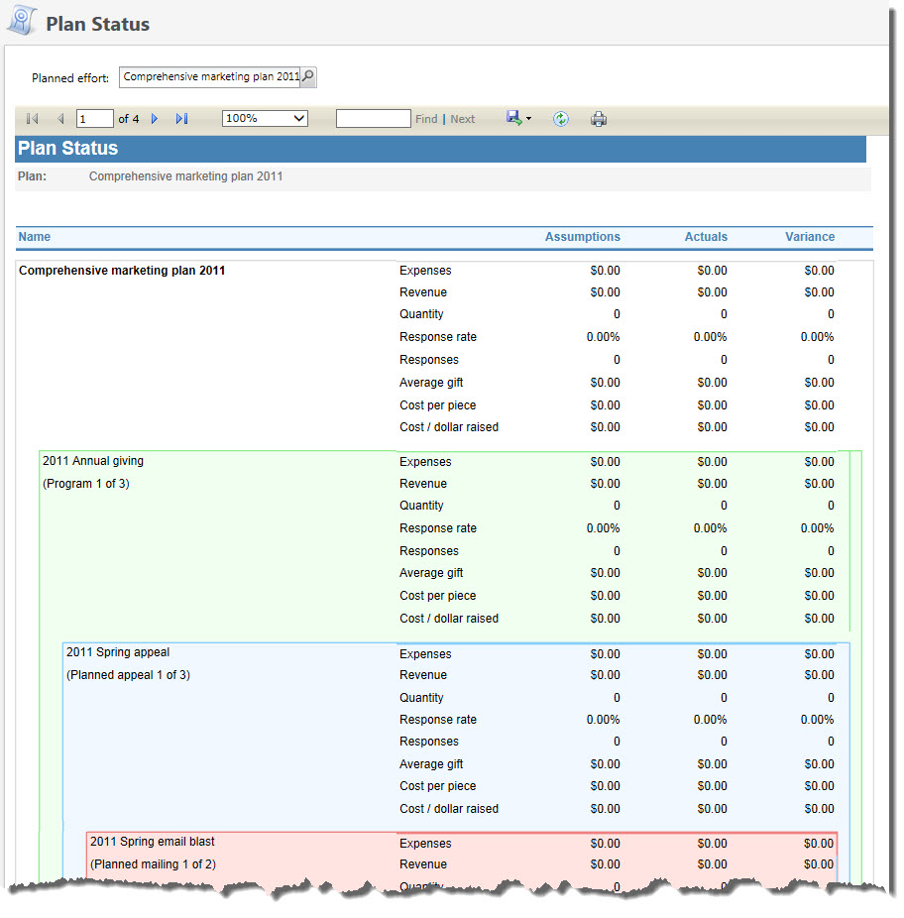Print the Plan Status report
Screen dimensions: 904x918
599,119
